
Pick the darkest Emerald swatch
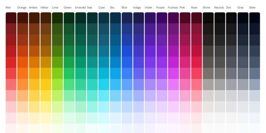[x=80, y=18]
